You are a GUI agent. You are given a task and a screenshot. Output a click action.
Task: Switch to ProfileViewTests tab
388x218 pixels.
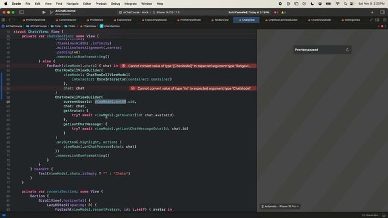click(34, 20)
